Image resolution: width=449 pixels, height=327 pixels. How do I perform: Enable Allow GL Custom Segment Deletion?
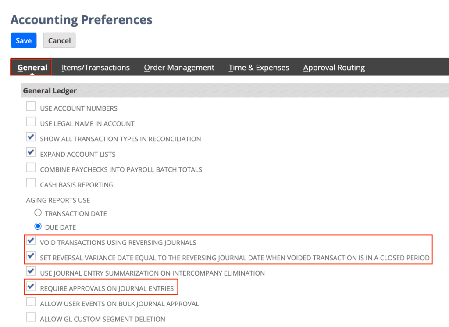point(31,317)
